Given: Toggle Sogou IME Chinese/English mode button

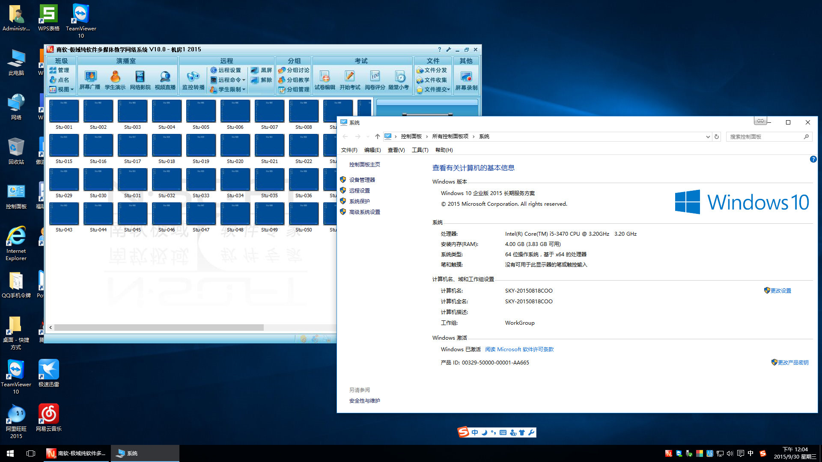Looking at the screenshot, I should click(x=474, y=432).
